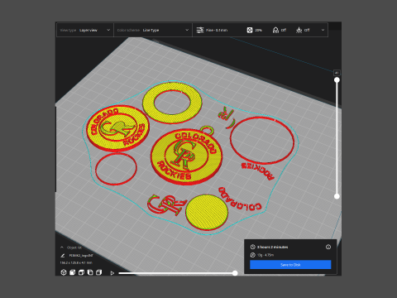Click the model dimensions text
Viewport: 397px width, 298px height.
click(x=76, y=262)
